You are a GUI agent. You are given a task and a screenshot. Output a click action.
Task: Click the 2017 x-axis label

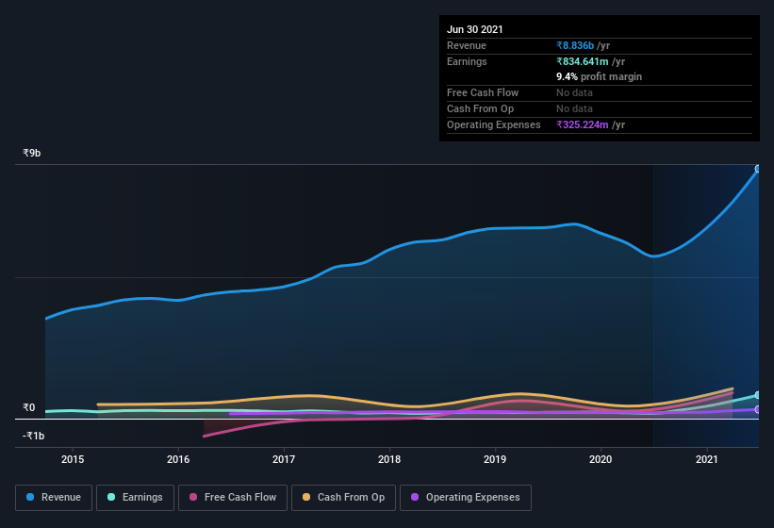coord(284,459)
